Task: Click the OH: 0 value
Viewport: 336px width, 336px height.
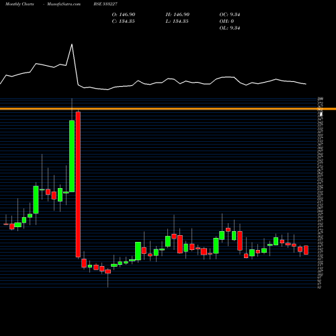Action: click(226, 22)
